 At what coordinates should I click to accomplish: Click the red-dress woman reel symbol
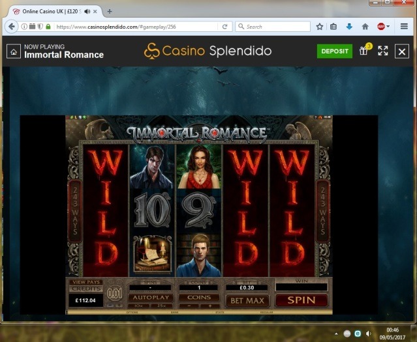click(x=198, y=167)
